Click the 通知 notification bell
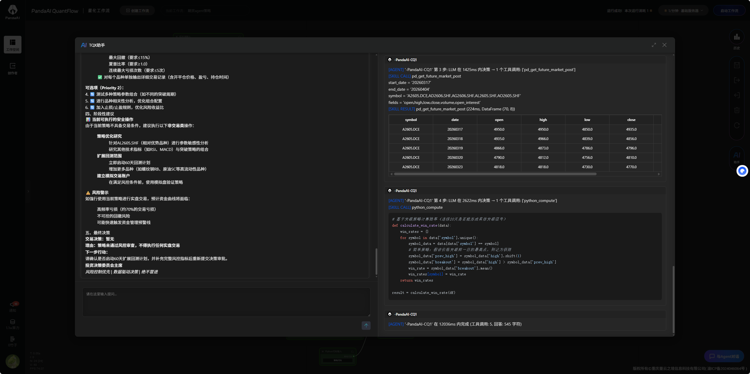This screenshot has width=750, height=374. click(12, 305)
